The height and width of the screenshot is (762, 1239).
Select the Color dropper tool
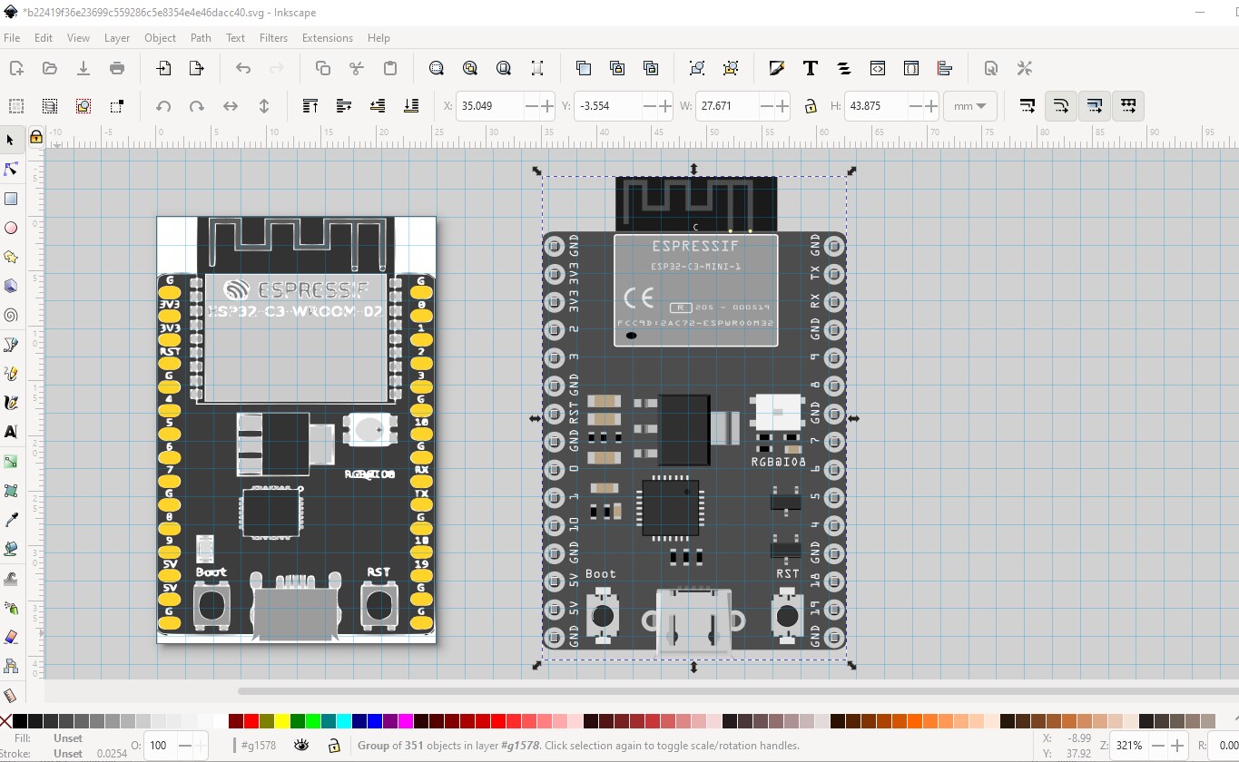[11, 520]
